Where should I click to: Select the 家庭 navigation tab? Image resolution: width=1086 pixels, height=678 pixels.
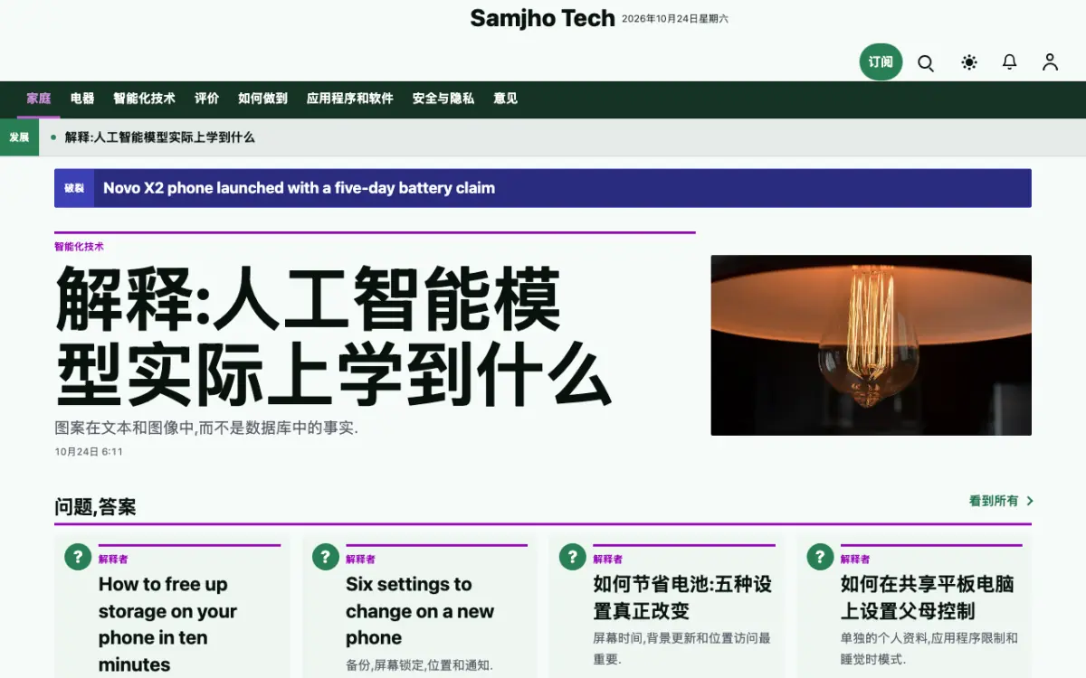tap(39, 99)
